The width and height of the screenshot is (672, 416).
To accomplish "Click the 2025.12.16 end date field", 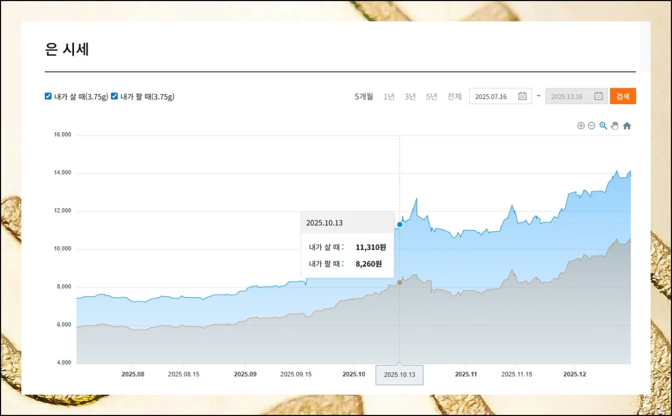I will point(567,96).
